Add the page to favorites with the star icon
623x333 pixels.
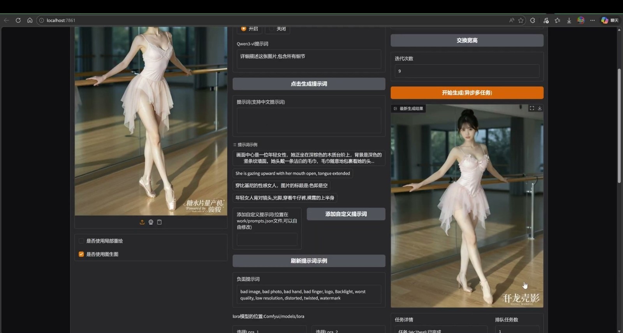[521, 20]
